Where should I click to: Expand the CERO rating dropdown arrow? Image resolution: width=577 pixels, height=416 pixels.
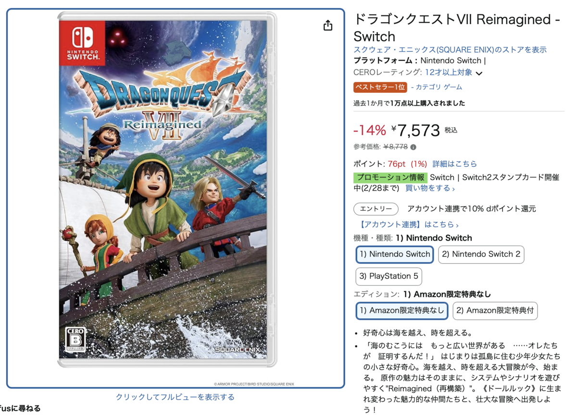[x=479, y=73]
